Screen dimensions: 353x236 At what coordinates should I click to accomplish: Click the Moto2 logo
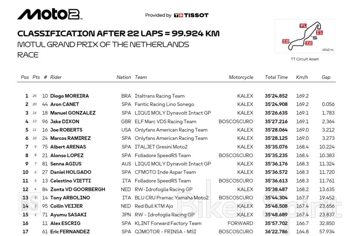click(49, 15)
